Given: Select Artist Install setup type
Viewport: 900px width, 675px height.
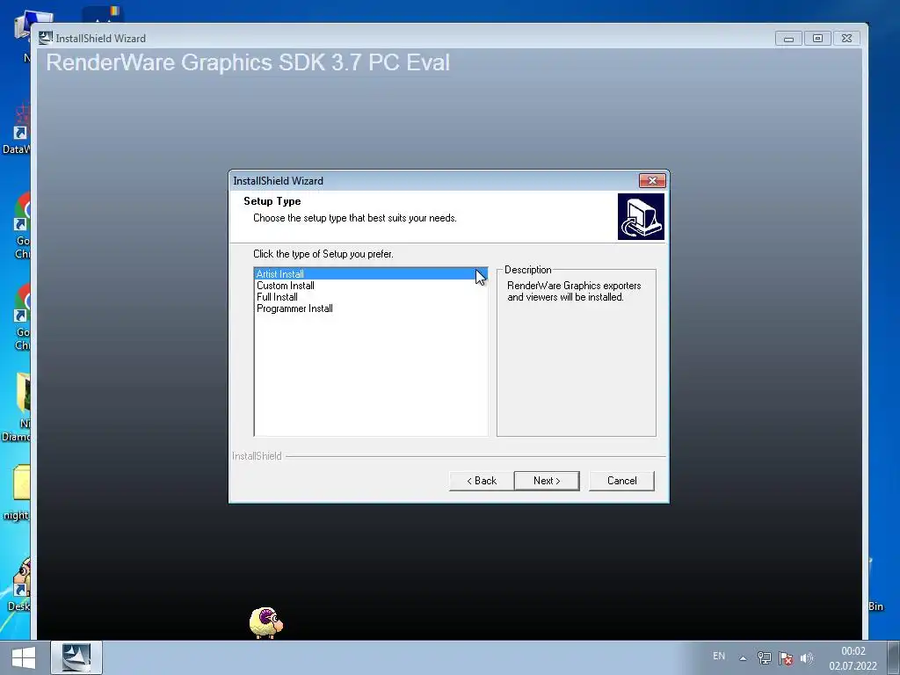Looking at the screenshot, I should [x=370, y=274].
